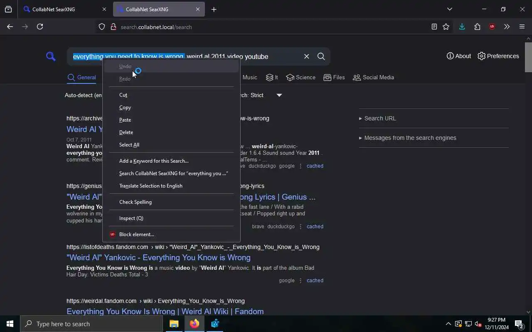Open notification center in taskbar
532x332 pixels.
tap(519, 324)
